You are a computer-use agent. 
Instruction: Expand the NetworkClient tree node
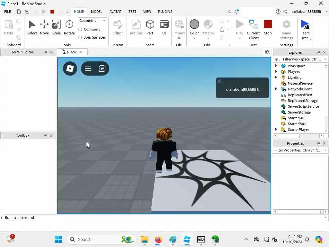click(276, 89)
